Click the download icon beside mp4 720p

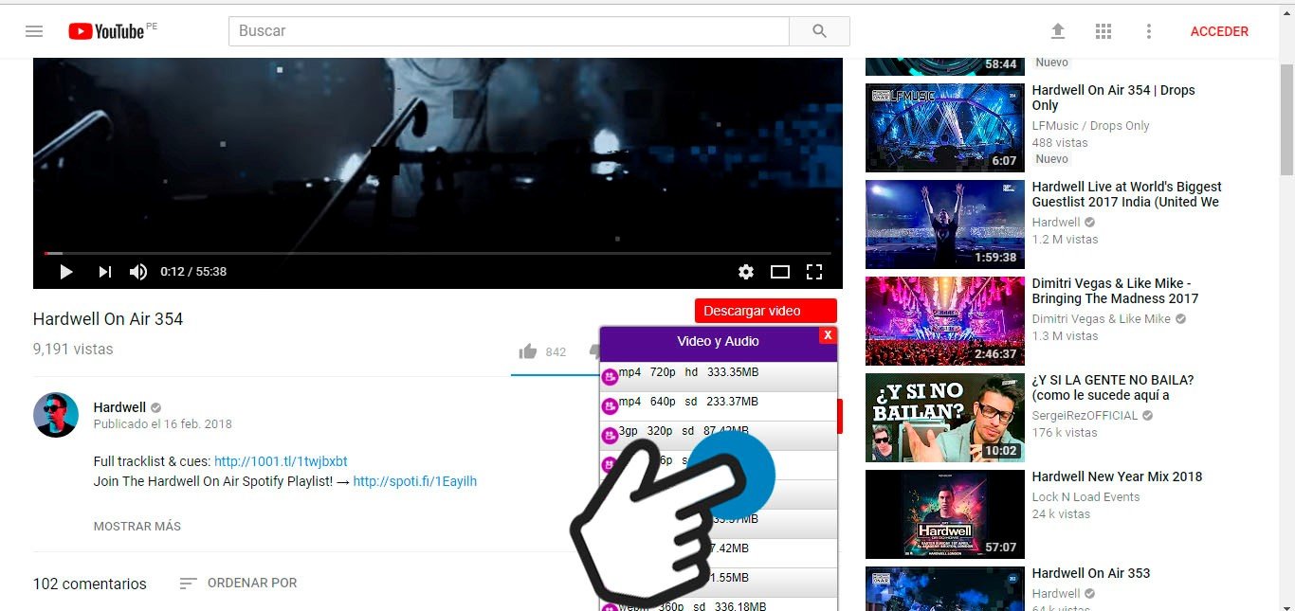point(610,378)
